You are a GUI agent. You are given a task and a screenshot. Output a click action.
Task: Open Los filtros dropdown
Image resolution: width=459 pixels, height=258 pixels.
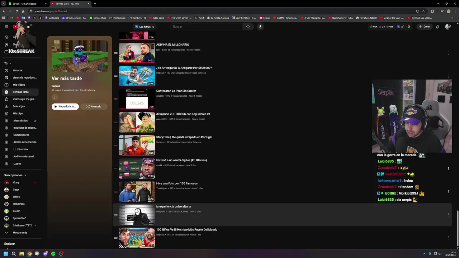coord(145,27)
